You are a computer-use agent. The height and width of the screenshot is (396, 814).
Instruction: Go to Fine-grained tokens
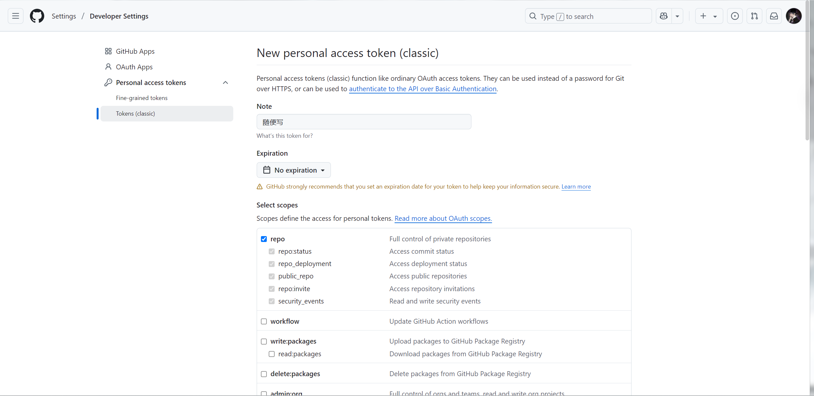click(142, 98)
